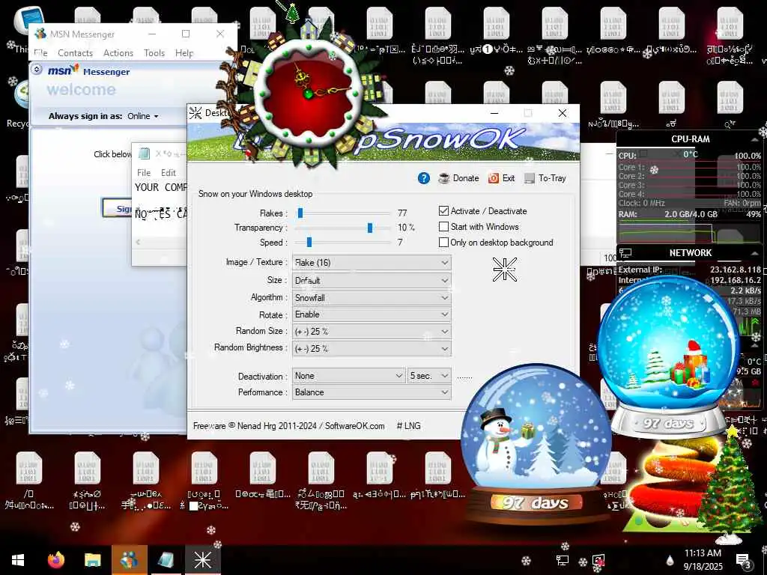Open the Performance dropdown showing Balance

click(x=372, y=392)
